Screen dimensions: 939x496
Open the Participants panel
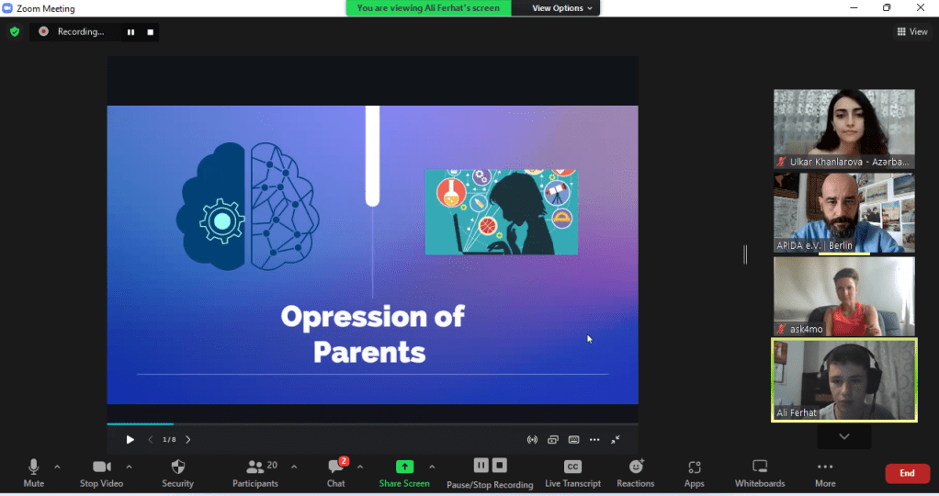click(x=255, y=472)
